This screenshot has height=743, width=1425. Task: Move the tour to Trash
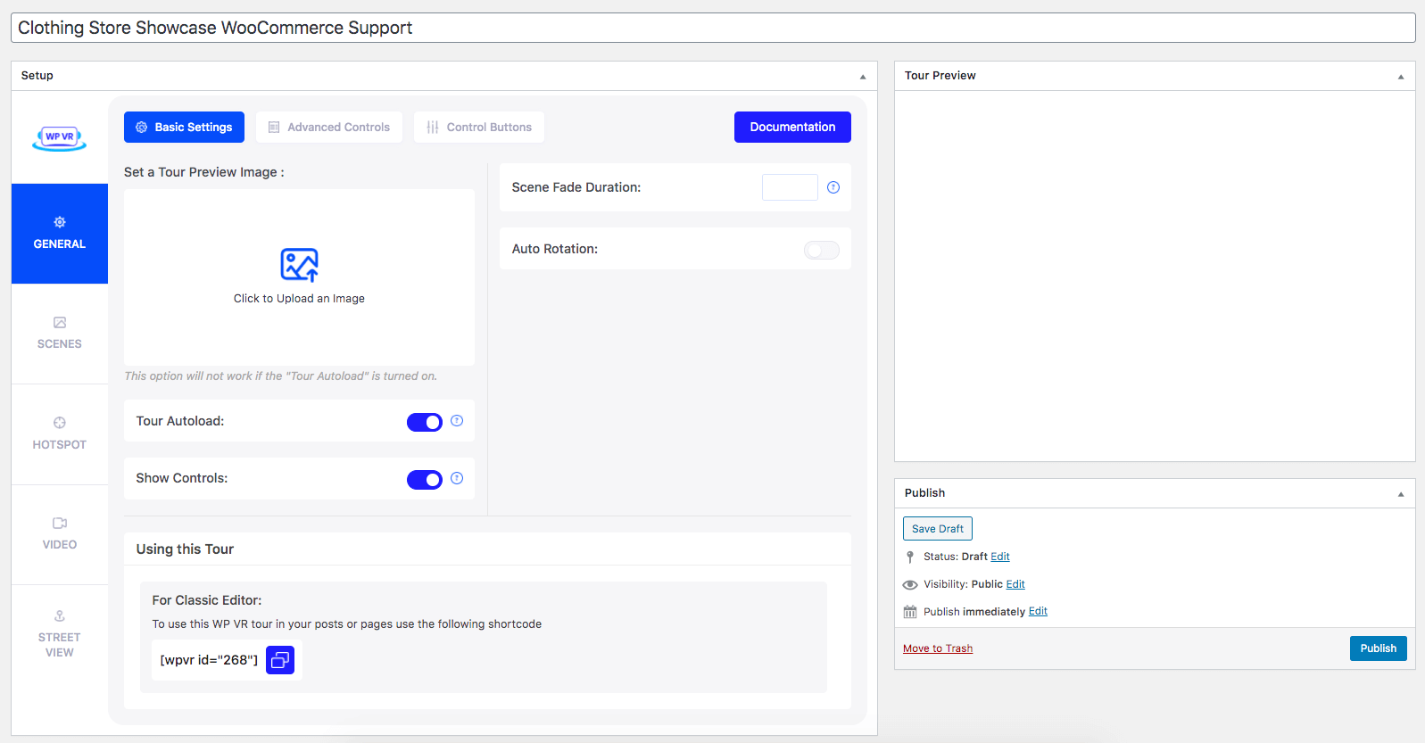pyautogui.click(x=938, y=648)
